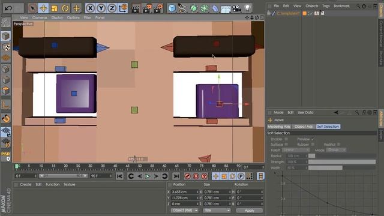Viewport: 384px width, 216px height.
Task: Go to start of animation
Action: coord(119,176)
